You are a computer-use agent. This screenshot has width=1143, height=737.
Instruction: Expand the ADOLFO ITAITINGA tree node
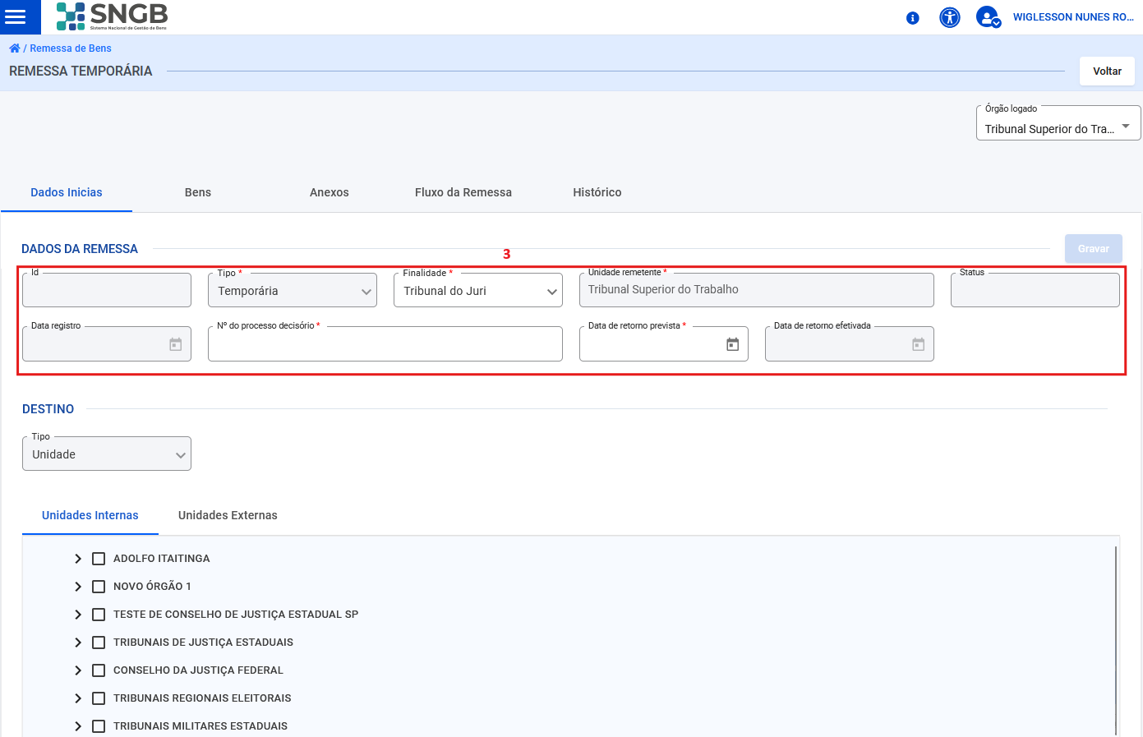(x=78, y=559)
